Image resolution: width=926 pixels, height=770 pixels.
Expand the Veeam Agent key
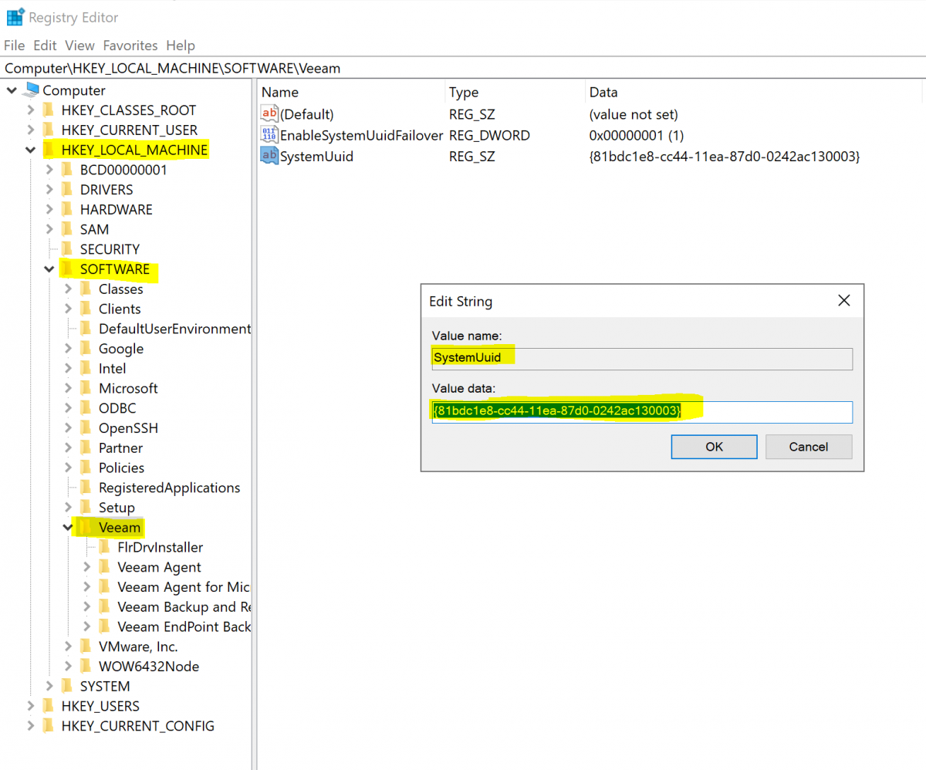tap(86, 567)
